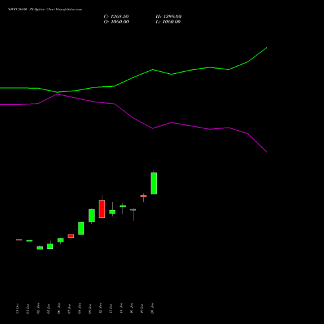Click the 14 Jan date axis label
Image resolution: width=324 pixels, height=324 pixels.
pos(121,308)
